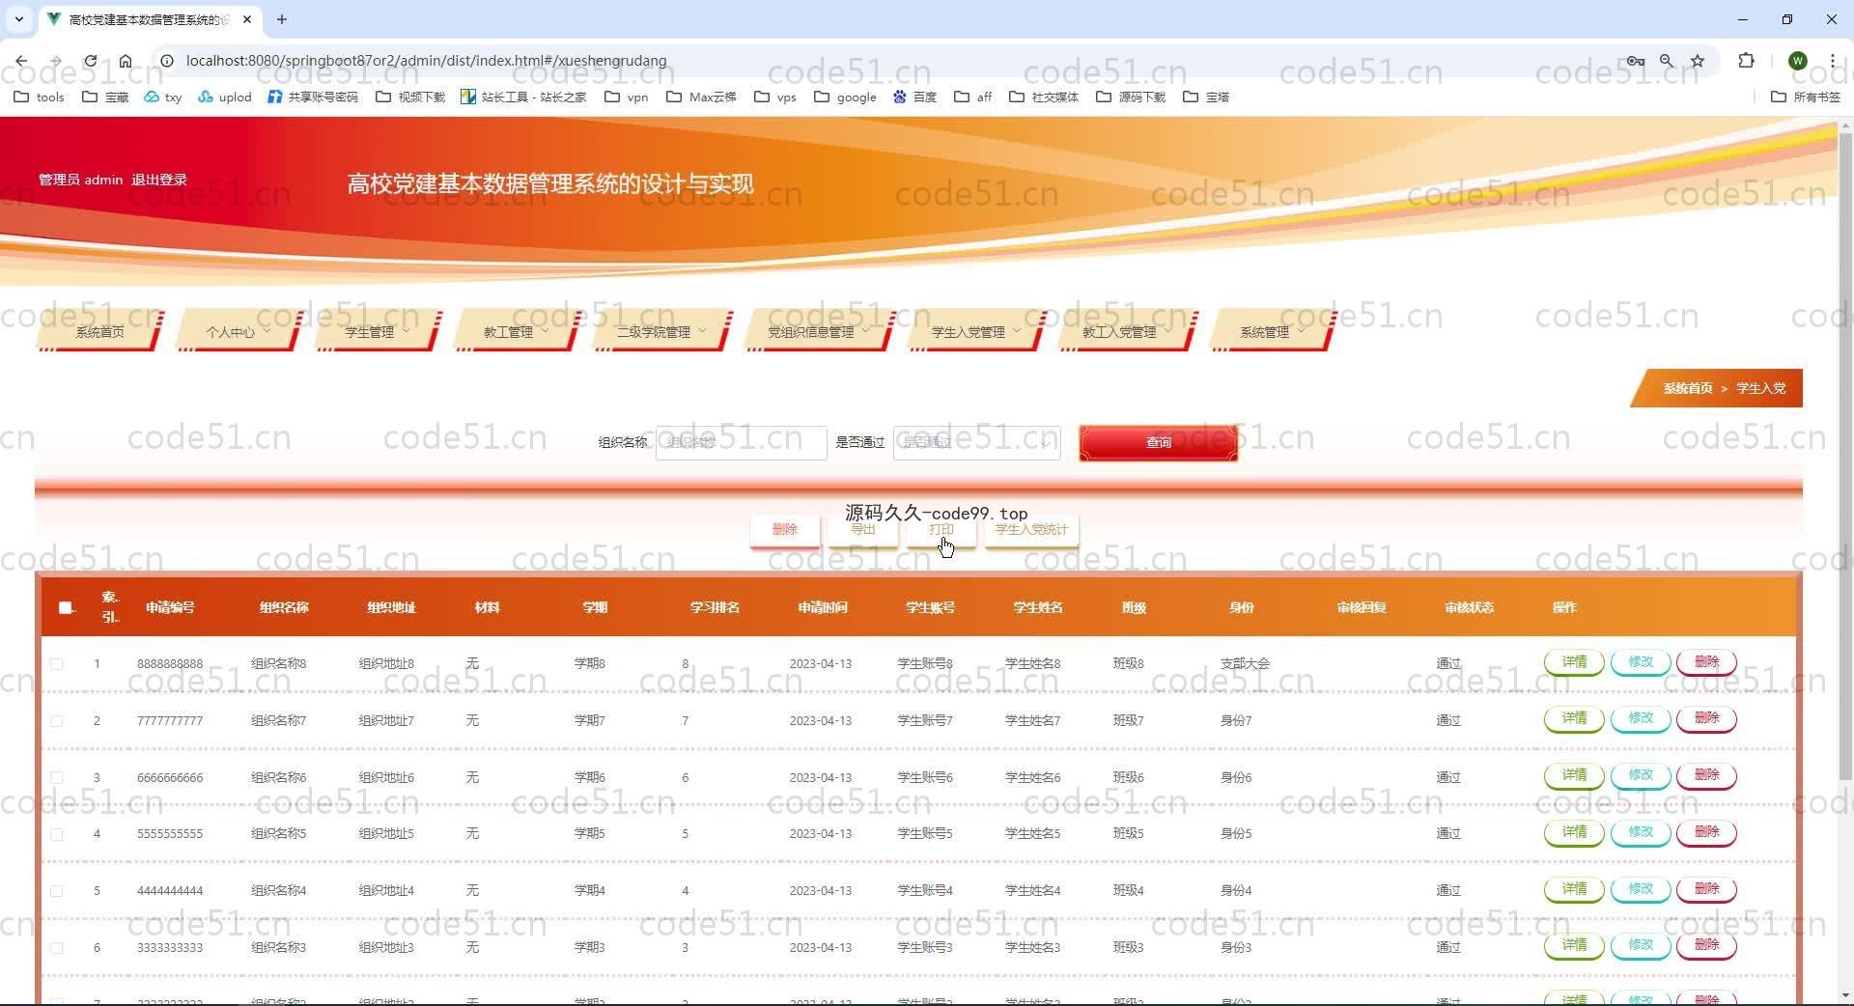Viewport: 1854px width, 1006px height.
Task: Click the browser address bar URL
Action: (x=426, y=61)
